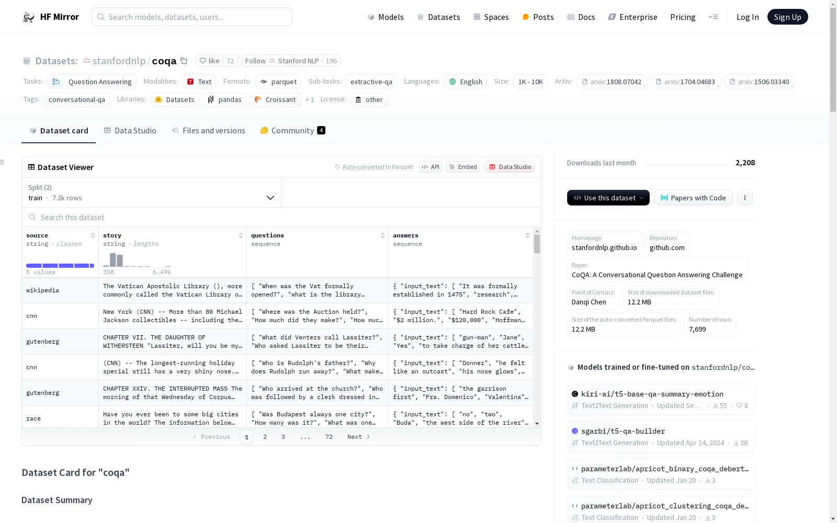
Task: Open the Embed button in Dataset Viewer
Action: pos(463,167)
